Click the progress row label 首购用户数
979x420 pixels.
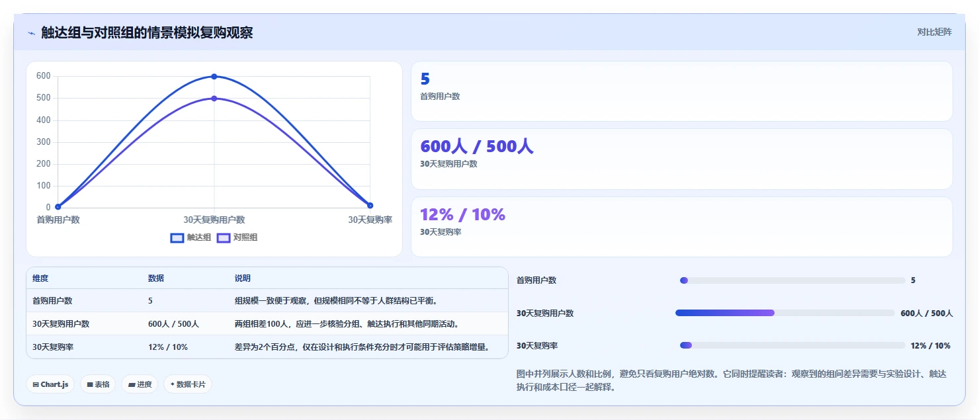[x=536, y=280]
